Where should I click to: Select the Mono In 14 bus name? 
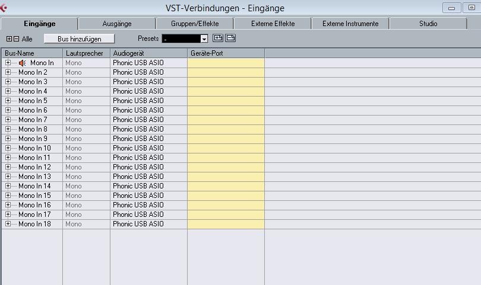point(34,186)
